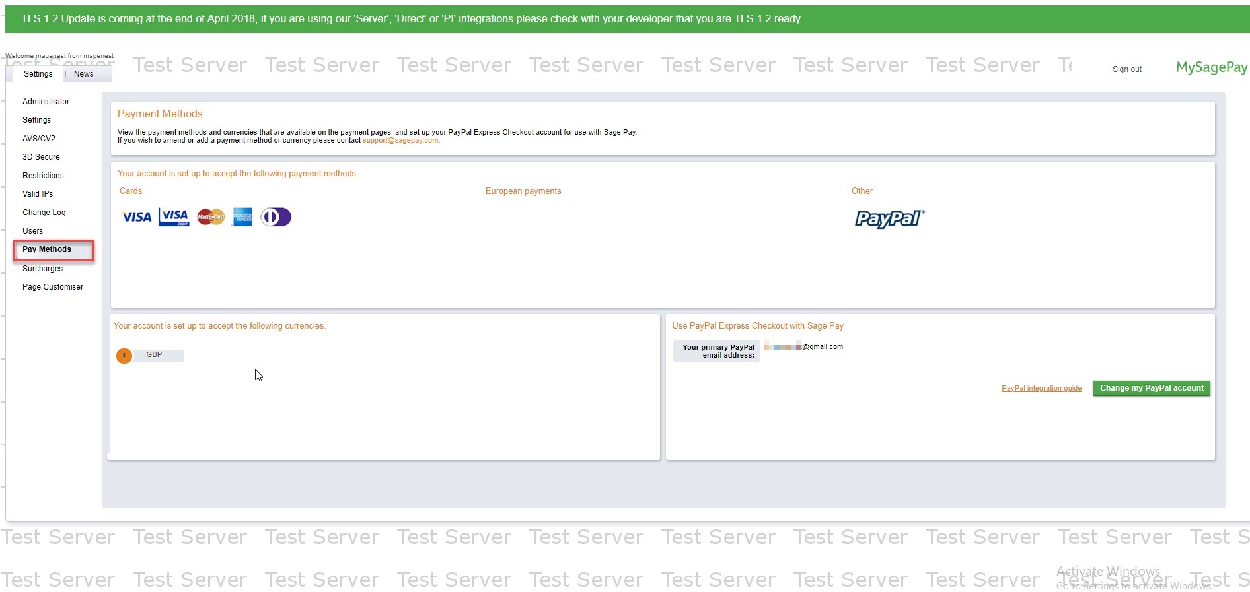
Task: Select the MasterCard logo icon
Action: [211, 217]
